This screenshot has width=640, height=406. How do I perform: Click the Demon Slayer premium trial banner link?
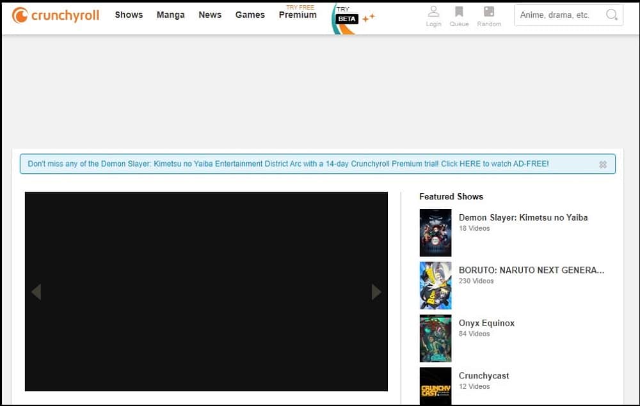(288, 164)
